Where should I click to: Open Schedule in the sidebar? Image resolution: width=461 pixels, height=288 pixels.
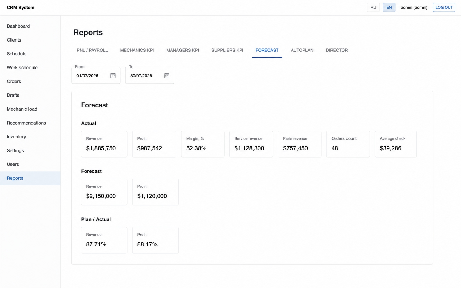(x=30, y=54)
